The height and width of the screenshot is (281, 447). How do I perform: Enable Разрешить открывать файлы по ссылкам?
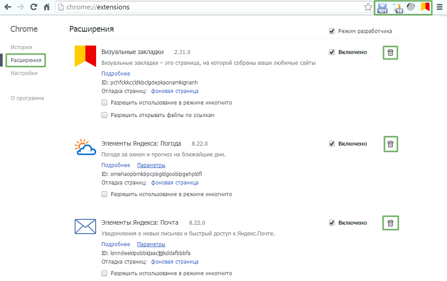coord(104,115)
